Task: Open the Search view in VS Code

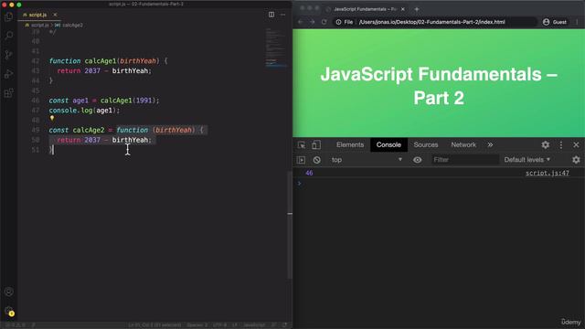Action: pos(8,36)
